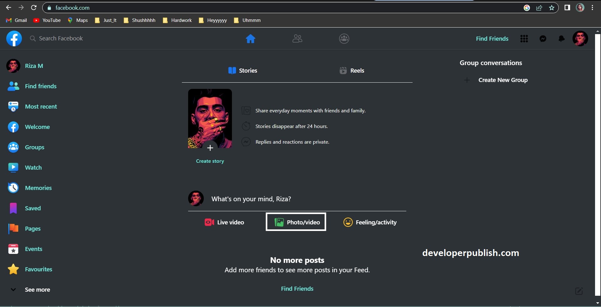Bookmark this page with the star icon
The image size is (601, 307).
(x=552, y=8)
